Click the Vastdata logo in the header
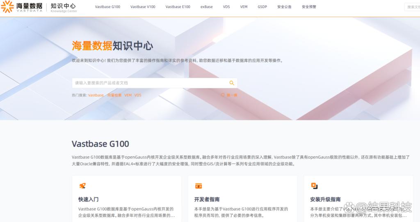 [x=22, y=7]
